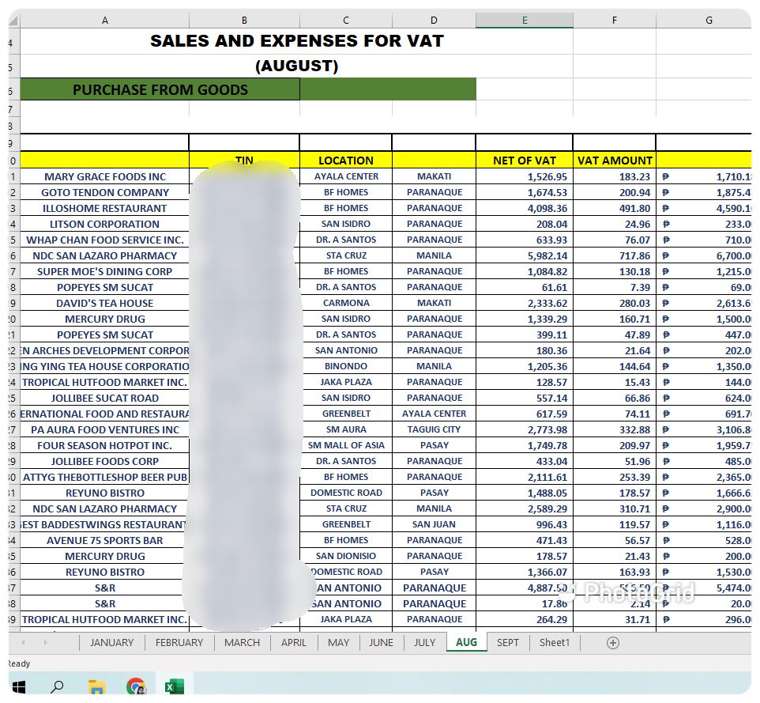The width and height of the screenshot is (760, 703).
Task: Click the SALES AND EXPENSES FOR VAT title
Action: coord(296,41)
